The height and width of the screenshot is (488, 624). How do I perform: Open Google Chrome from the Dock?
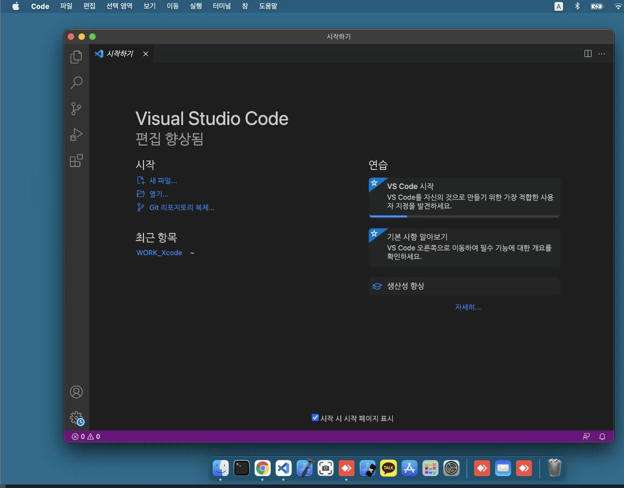click(262, 468)
